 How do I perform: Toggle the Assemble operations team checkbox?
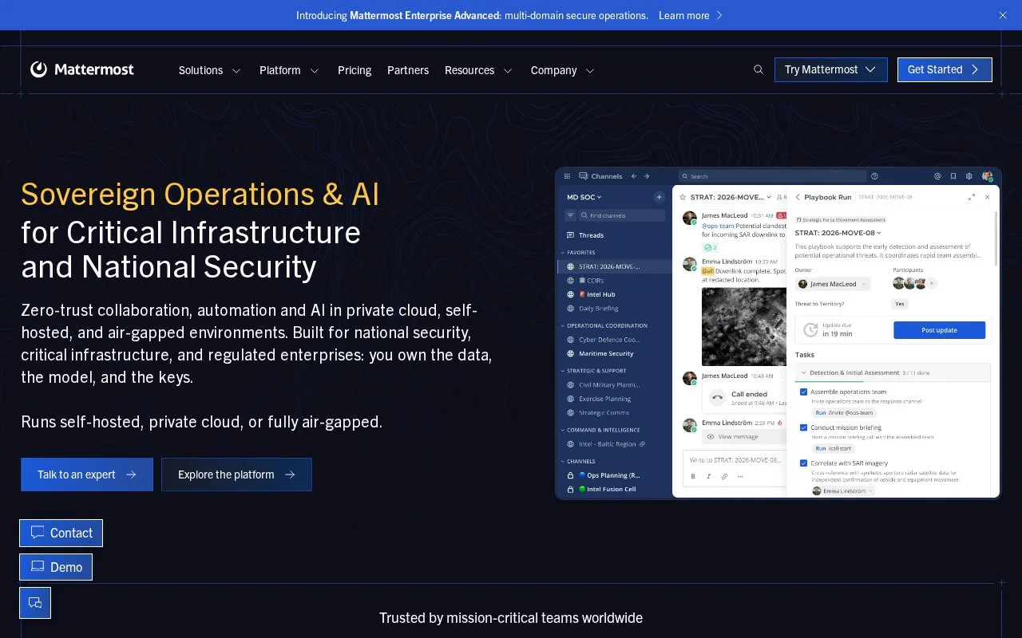tap(803, 392)
